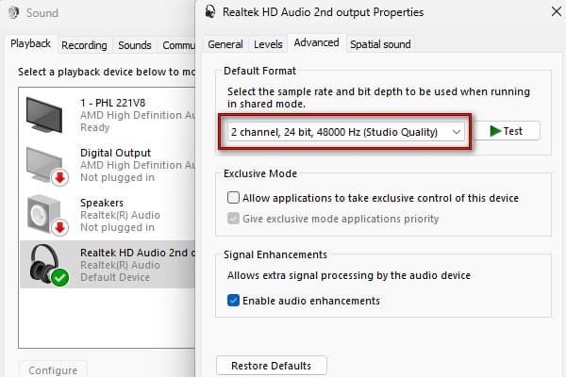Click the Sound window title icon
Image resolution: width=566 pixels, height=377 pixels.
click(14, 12)
